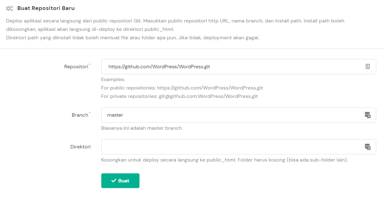Select the empty Direktori input field
This screenshot has width=384, height=203.
pyautogui.click(x=231, y=147)
